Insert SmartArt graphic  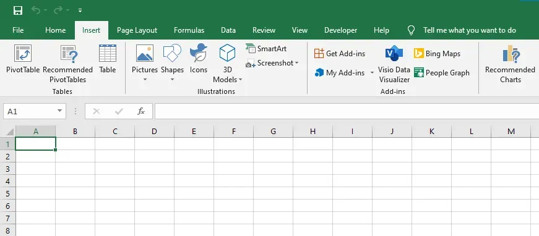(x=266, y=49)
